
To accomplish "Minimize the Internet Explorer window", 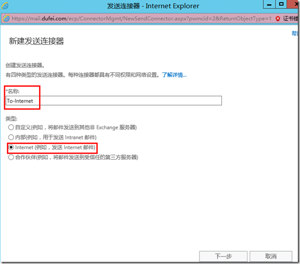I will point(269,4).
